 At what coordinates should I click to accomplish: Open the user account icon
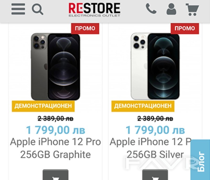point(171,9)
